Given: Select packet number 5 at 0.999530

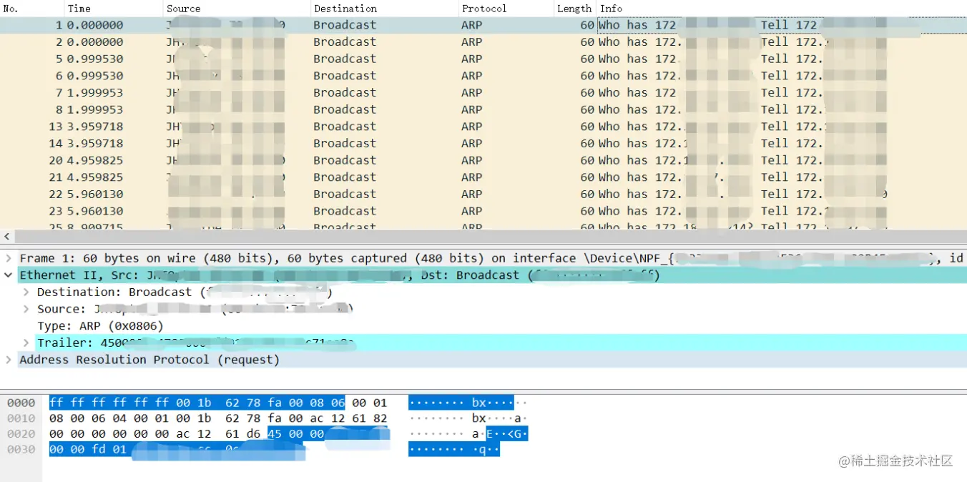Looking at the screenshot, I should [x=483, y=59].
